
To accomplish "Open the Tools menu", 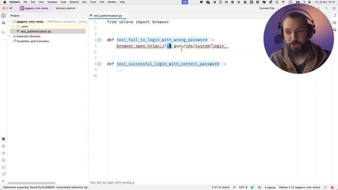I will click(93, 2).
